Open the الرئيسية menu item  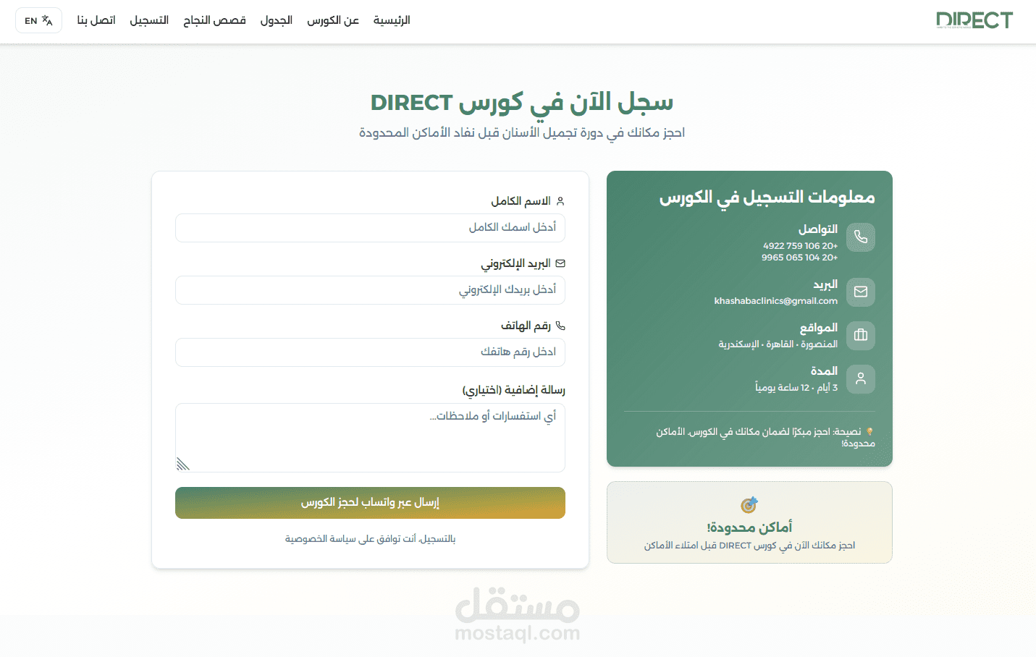click(x=392, y=20)
